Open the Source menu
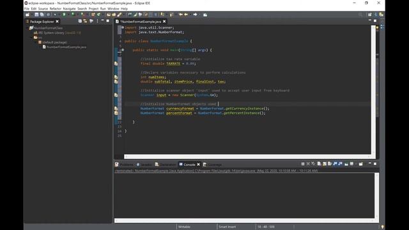This screenshot has height=230, width=409. 43,8
